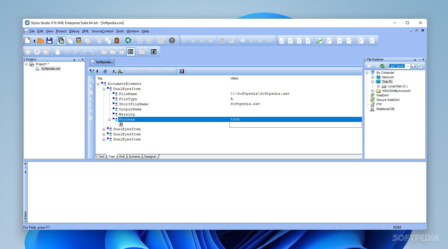This screenshot has width=448, height=249.
Task: Click the download arrow next to New document
Action: (x=34, y=41)
